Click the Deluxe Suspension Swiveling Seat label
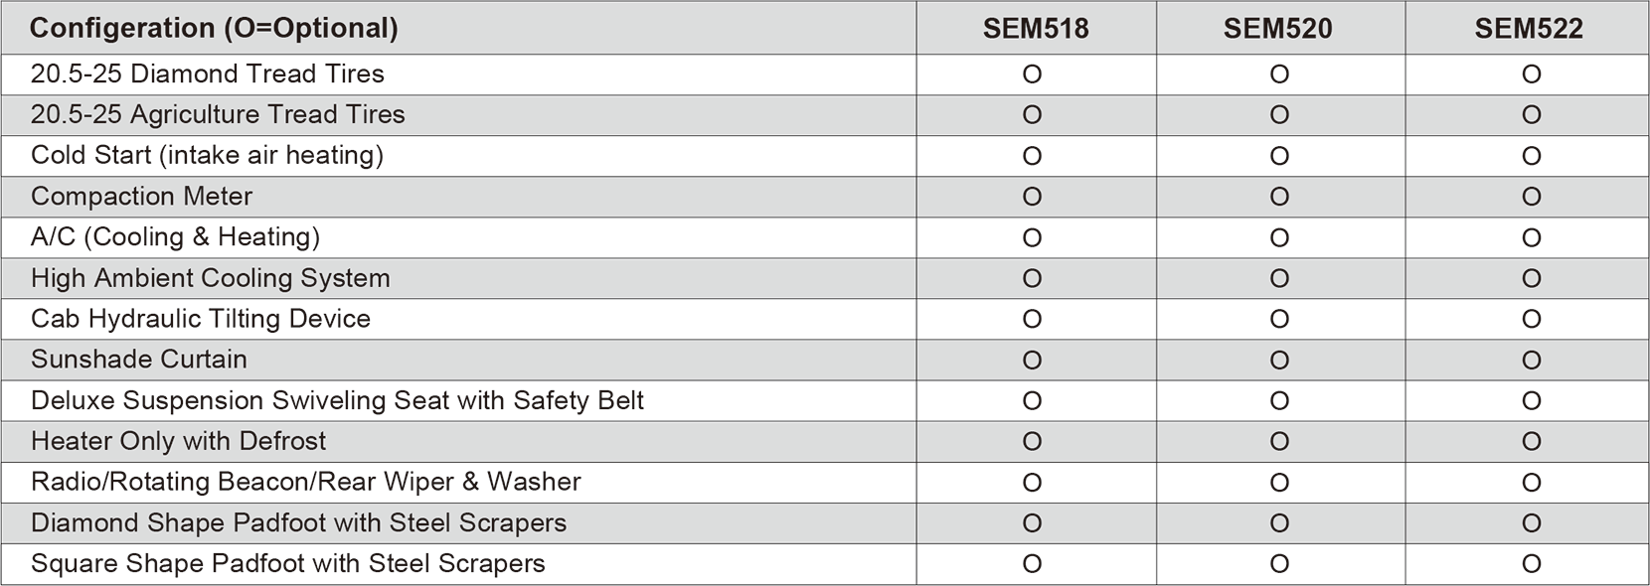The height and width of the screenshot is (586, 1650). click(337, 400)
